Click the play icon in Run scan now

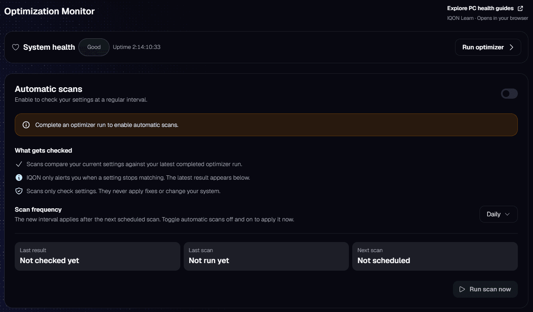pos(462,289)
